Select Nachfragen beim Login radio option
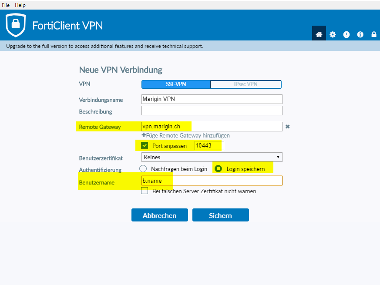Screen dimensions: 380x285 tap(143, 168)
